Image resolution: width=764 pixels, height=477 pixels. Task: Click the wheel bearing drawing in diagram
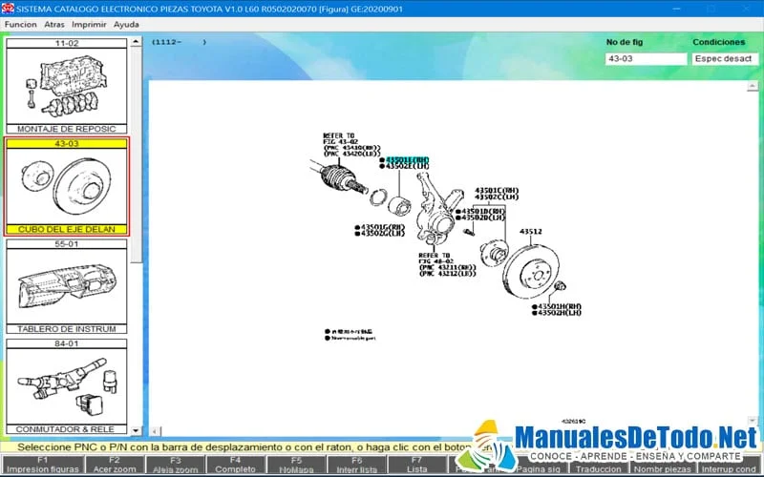pyautogui.click(x=399, y=205)
